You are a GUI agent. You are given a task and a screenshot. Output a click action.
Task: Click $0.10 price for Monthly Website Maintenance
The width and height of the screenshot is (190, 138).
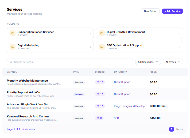pos(153,82)
